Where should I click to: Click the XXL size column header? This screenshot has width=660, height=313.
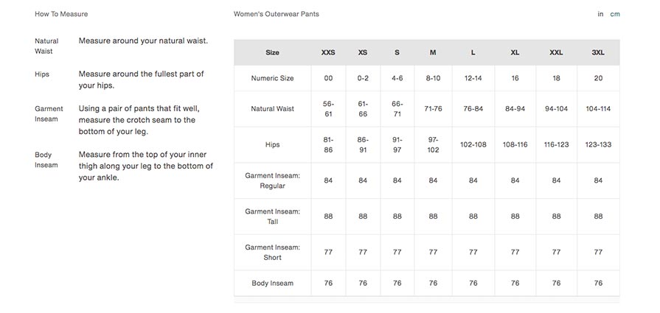click(x=556, y=52)
